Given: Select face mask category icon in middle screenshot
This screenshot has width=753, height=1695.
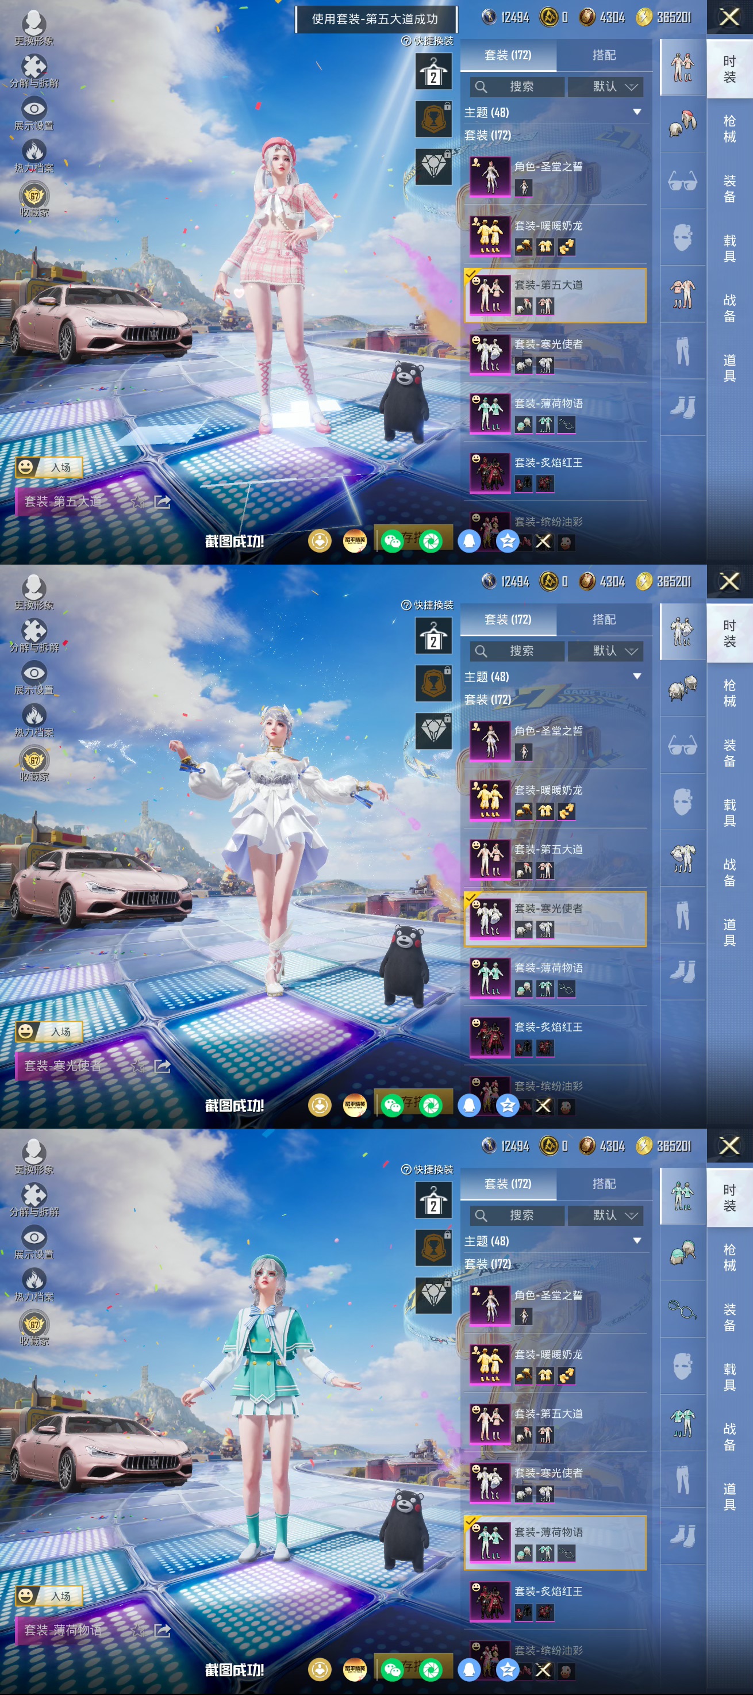Looking at the screenshot, I should coord(683,802).
